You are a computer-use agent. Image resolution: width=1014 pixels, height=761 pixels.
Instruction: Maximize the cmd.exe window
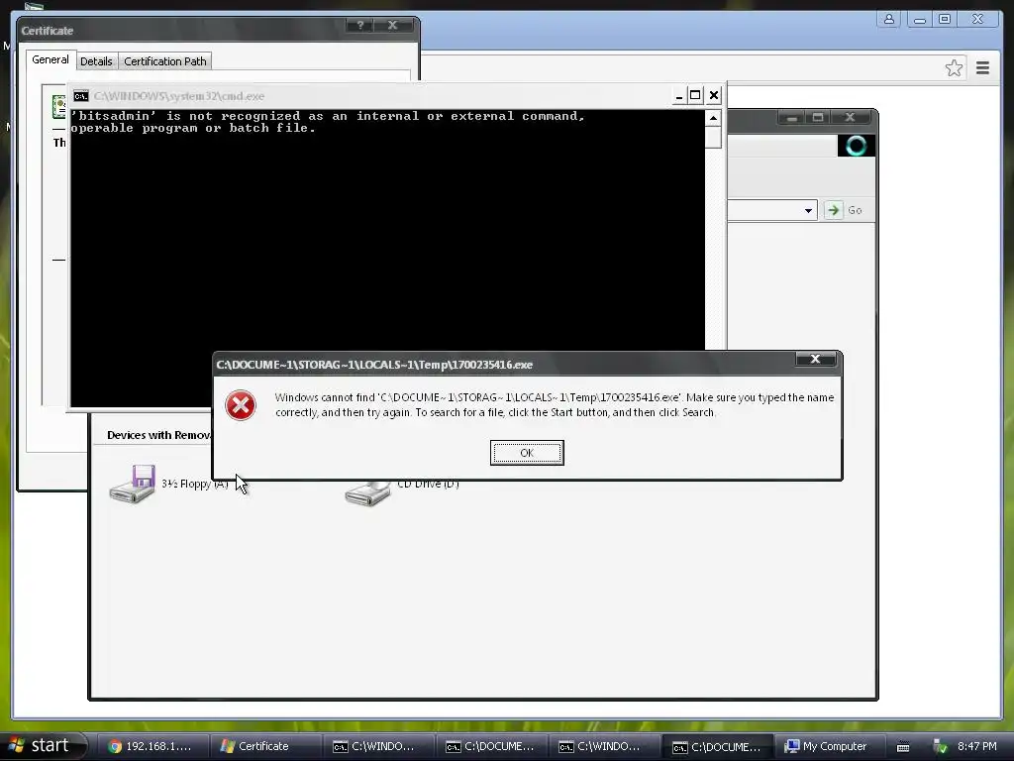[695, 96]
